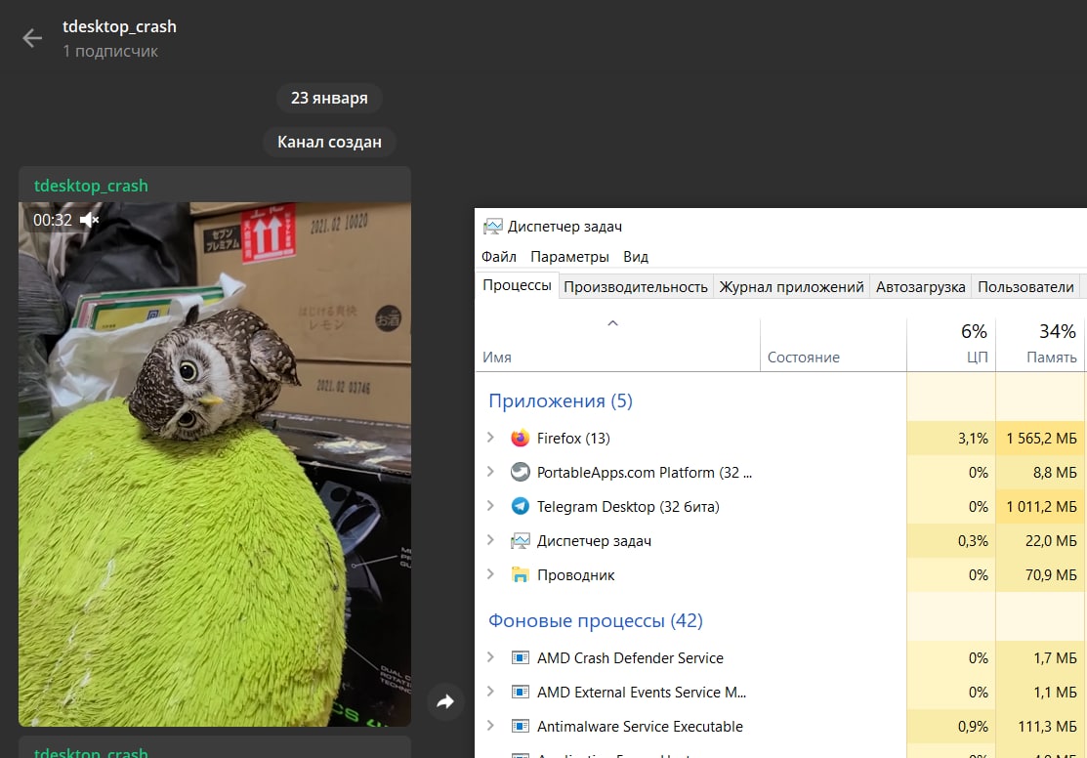Click Firefox CPU value 3,1%
1087x758 pixels.
973,439
